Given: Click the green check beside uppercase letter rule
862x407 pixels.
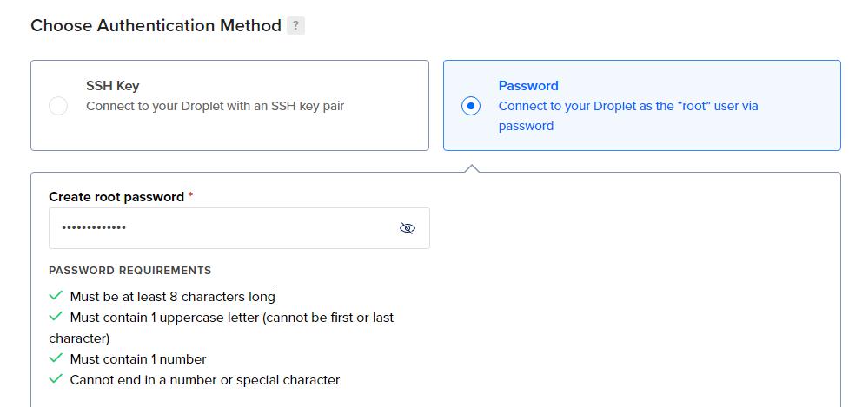Looking at the screenshot, I should (x=56, y=317).
